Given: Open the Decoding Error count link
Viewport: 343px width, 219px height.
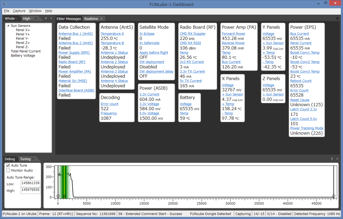Looking at the screenshot, I should click(110, 104).
